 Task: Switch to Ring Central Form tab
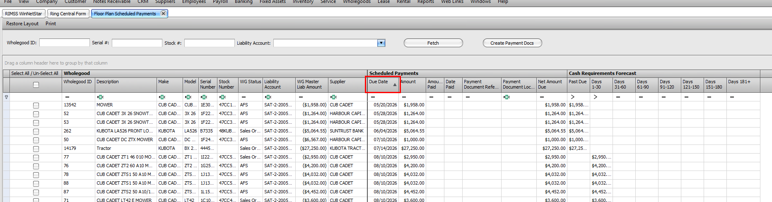click(68, 14)
